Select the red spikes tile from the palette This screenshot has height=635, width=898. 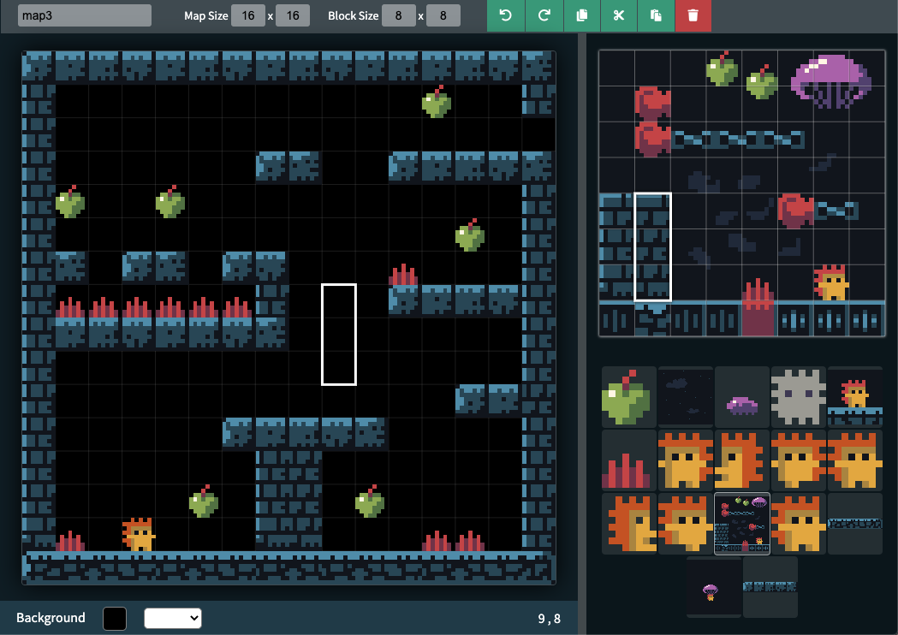[628, 460]
